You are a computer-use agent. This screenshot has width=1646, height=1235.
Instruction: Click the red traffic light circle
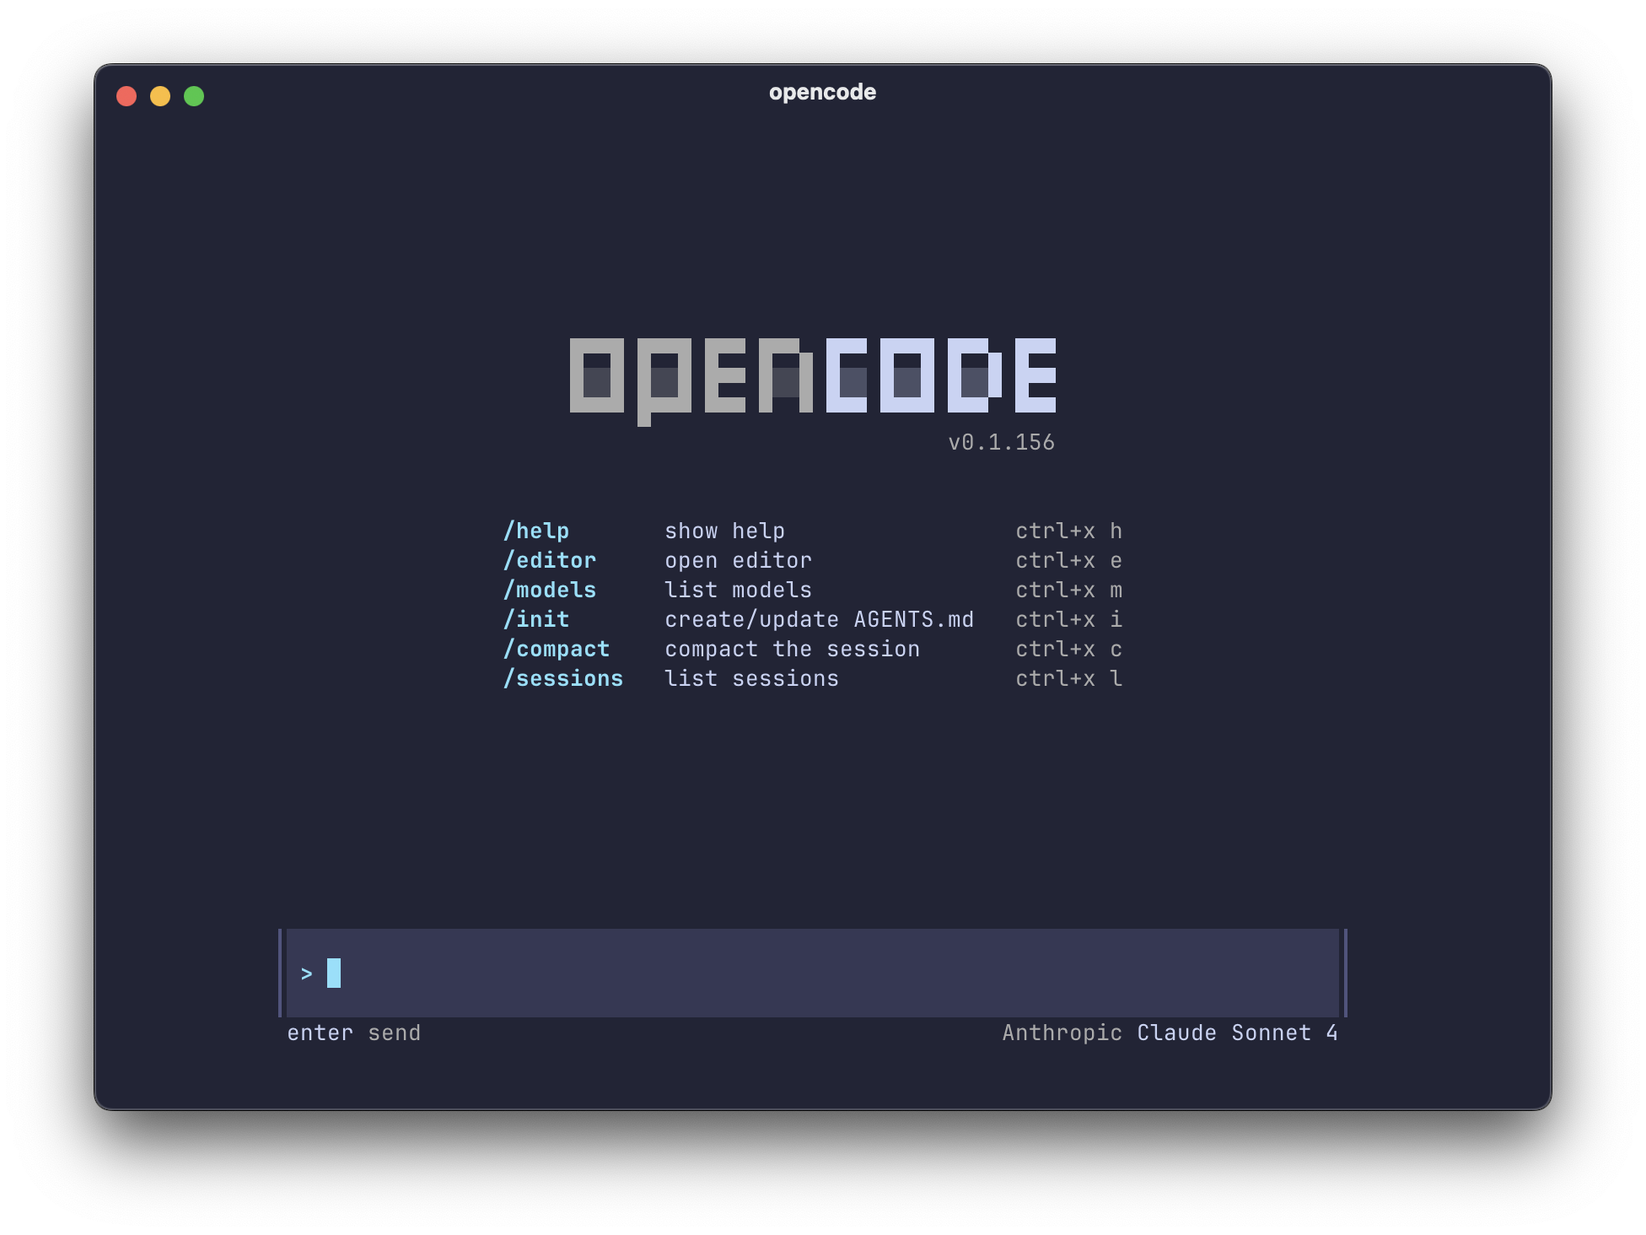(127, 96)
